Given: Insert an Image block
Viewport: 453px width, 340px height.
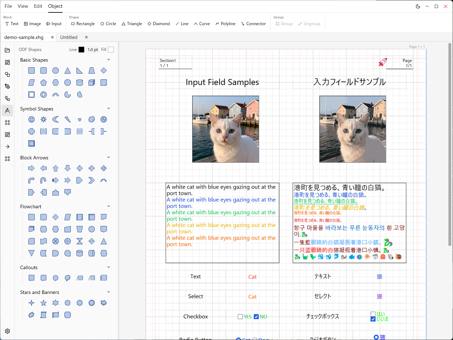Looking at the screenshot, I should click(33, 24).
